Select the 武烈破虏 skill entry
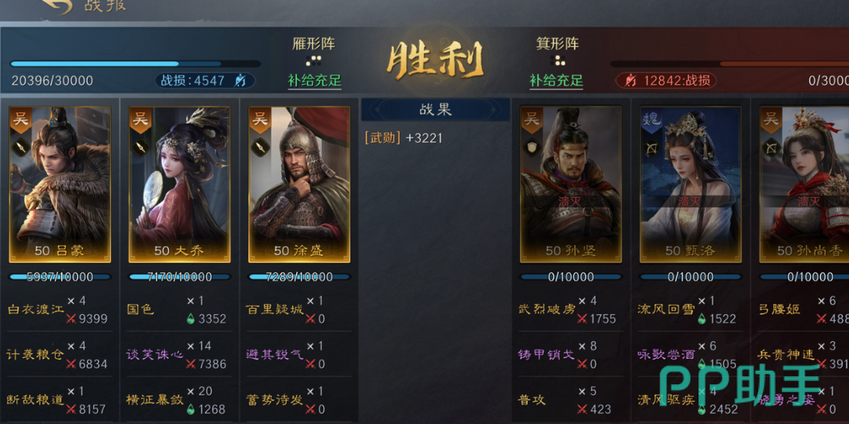849x424 pixels. point(546,309)
